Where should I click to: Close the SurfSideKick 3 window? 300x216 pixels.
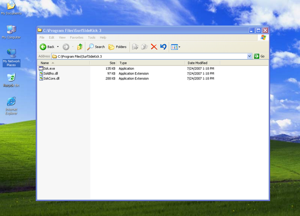point(265,30)
